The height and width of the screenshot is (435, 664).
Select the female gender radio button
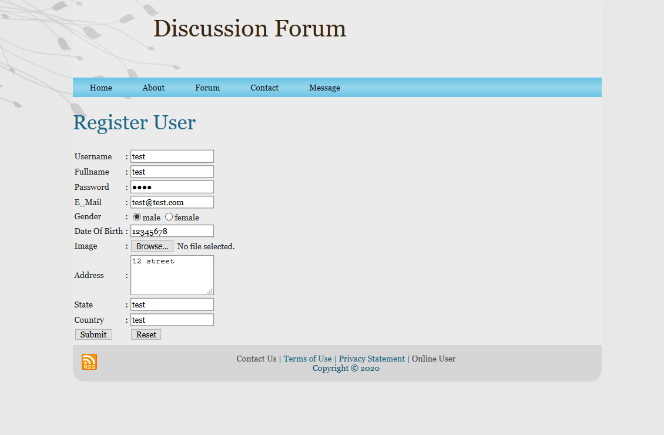(x=169, y=216)
